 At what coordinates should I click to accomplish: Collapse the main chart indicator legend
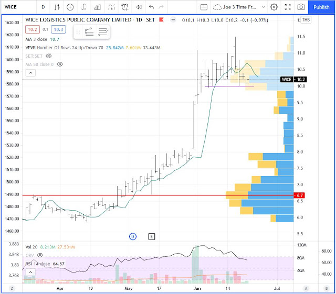pos(30,73)
